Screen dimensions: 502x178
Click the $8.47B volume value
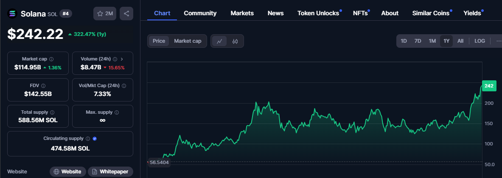(91, 67)
